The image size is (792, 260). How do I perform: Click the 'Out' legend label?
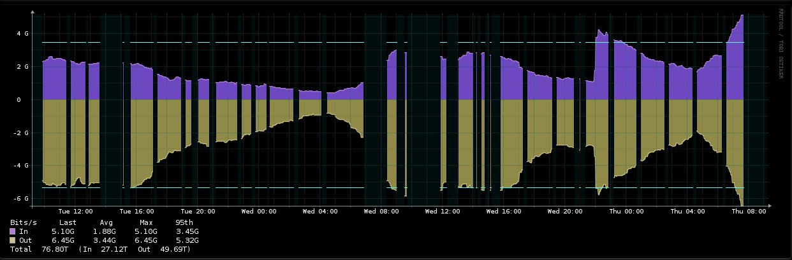click(26, 240)
